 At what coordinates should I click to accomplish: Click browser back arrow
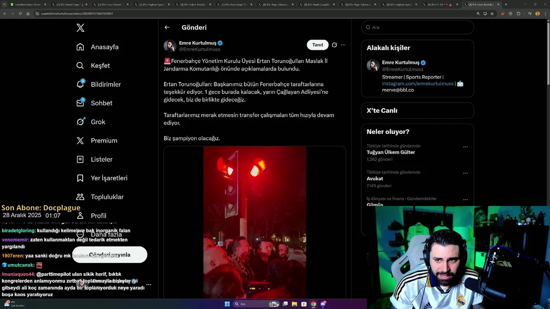point(5,14)
